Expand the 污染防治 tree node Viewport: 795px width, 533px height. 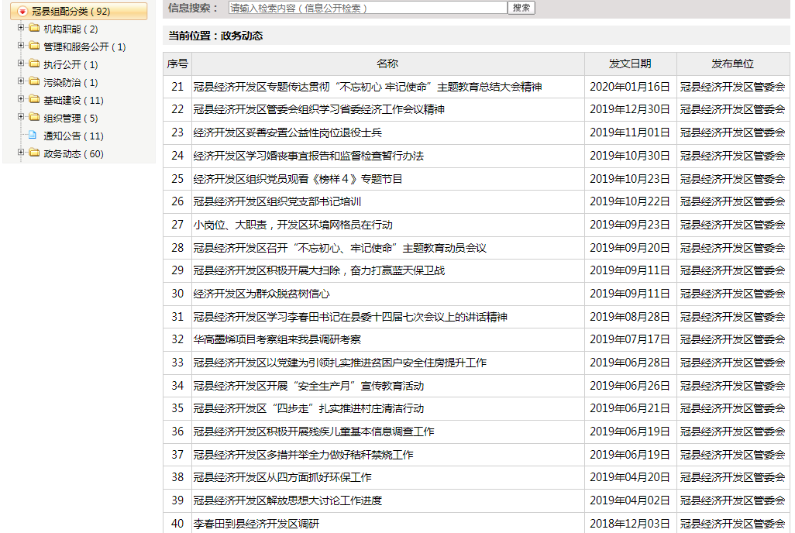click(x=21, y=81)
